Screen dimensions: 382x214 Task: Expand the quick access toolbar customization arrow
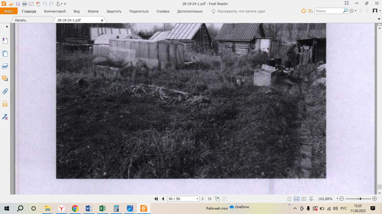(x=65, y=4)
